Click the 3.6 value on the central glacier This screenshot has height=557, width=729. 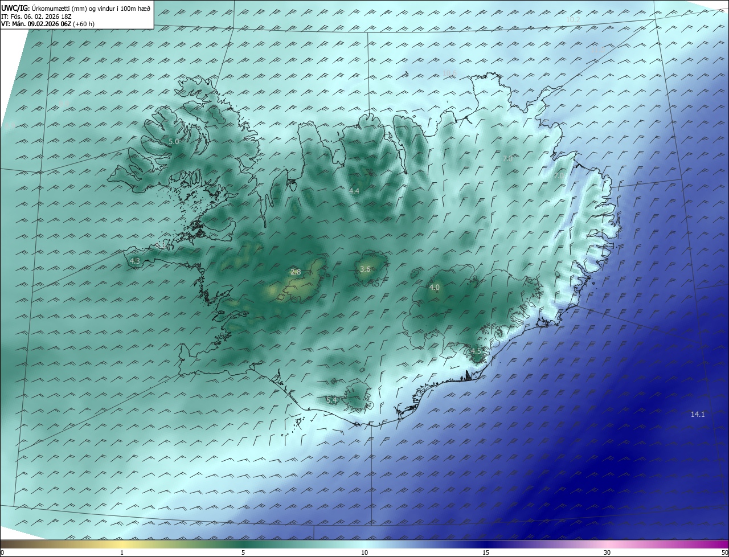pos(365,269)
